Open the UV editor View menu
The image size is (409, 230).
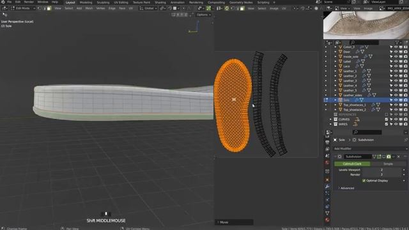pos(251,8)
